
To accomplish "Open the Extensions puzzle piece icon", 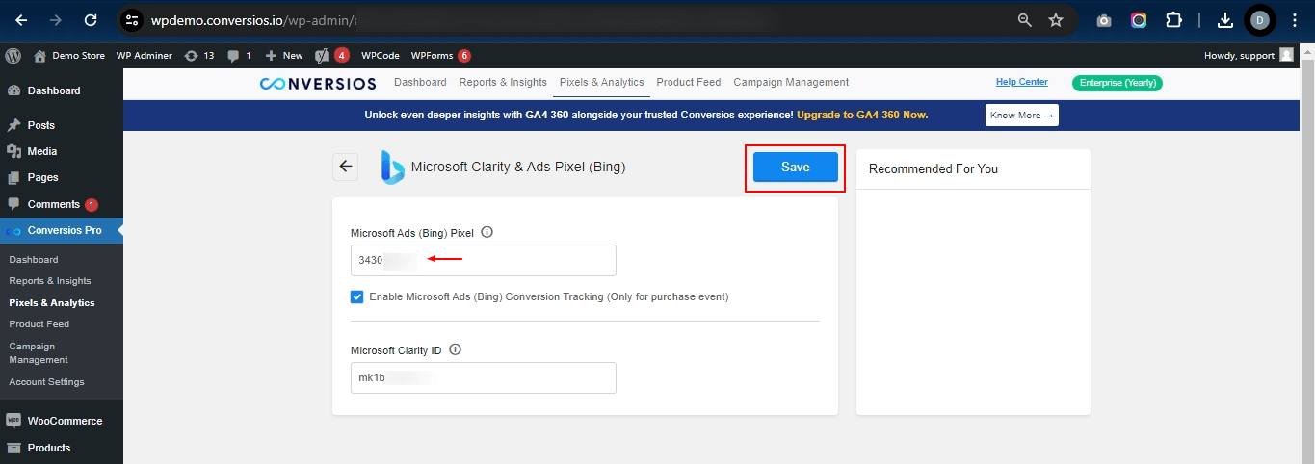I will pos(1173,20).
